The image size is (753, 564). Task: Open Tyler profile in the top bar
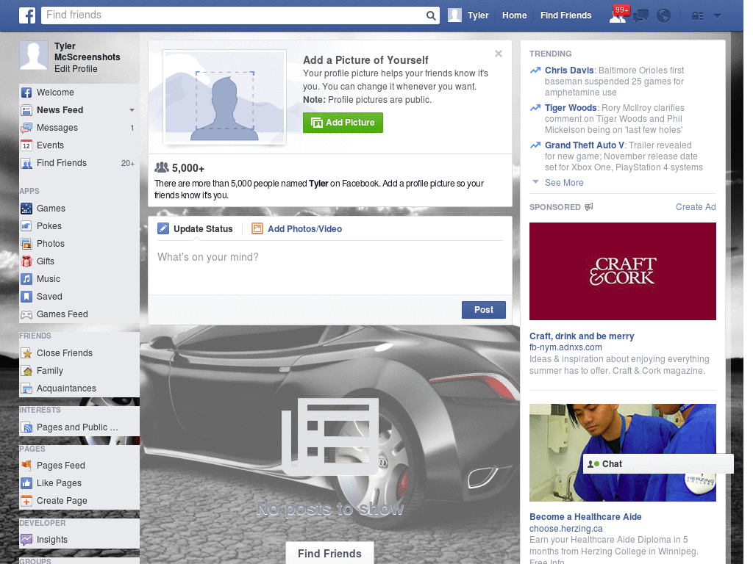pos(468,15)
